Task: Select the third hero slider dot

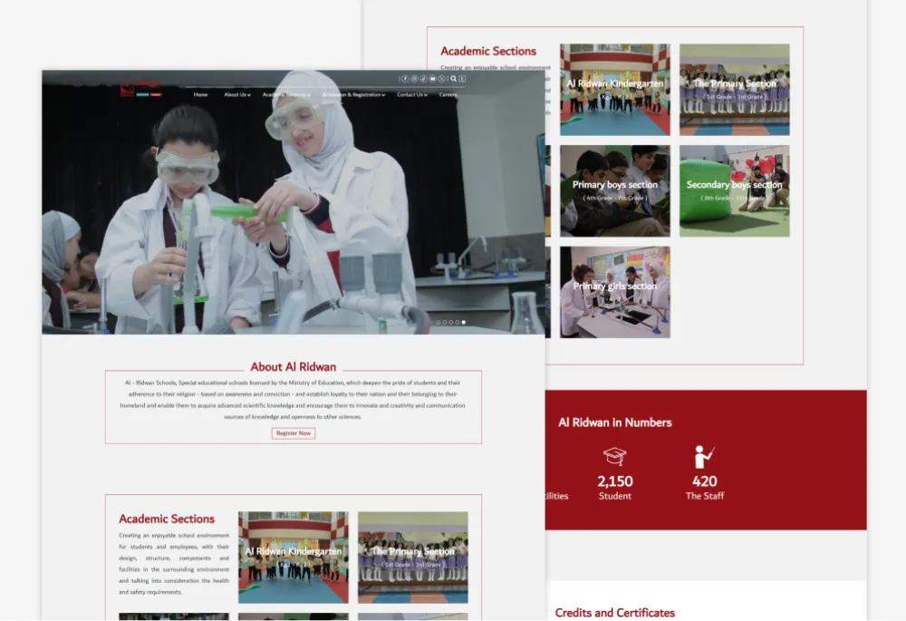Action: [x=451, y=322]
